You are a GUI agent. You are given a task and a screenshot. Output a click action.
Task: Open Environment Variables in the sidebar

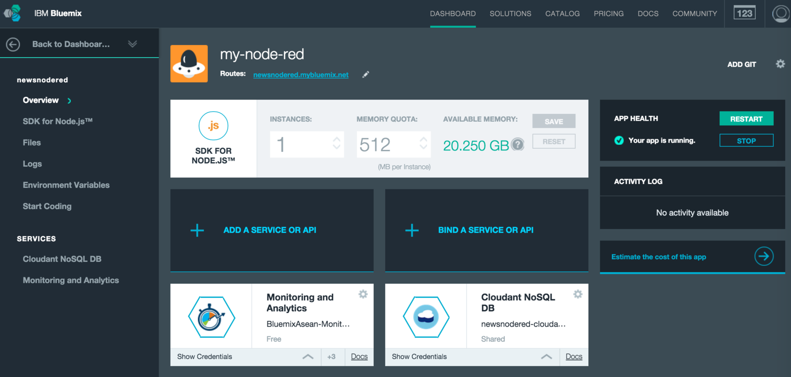click(x=66, y=185)
